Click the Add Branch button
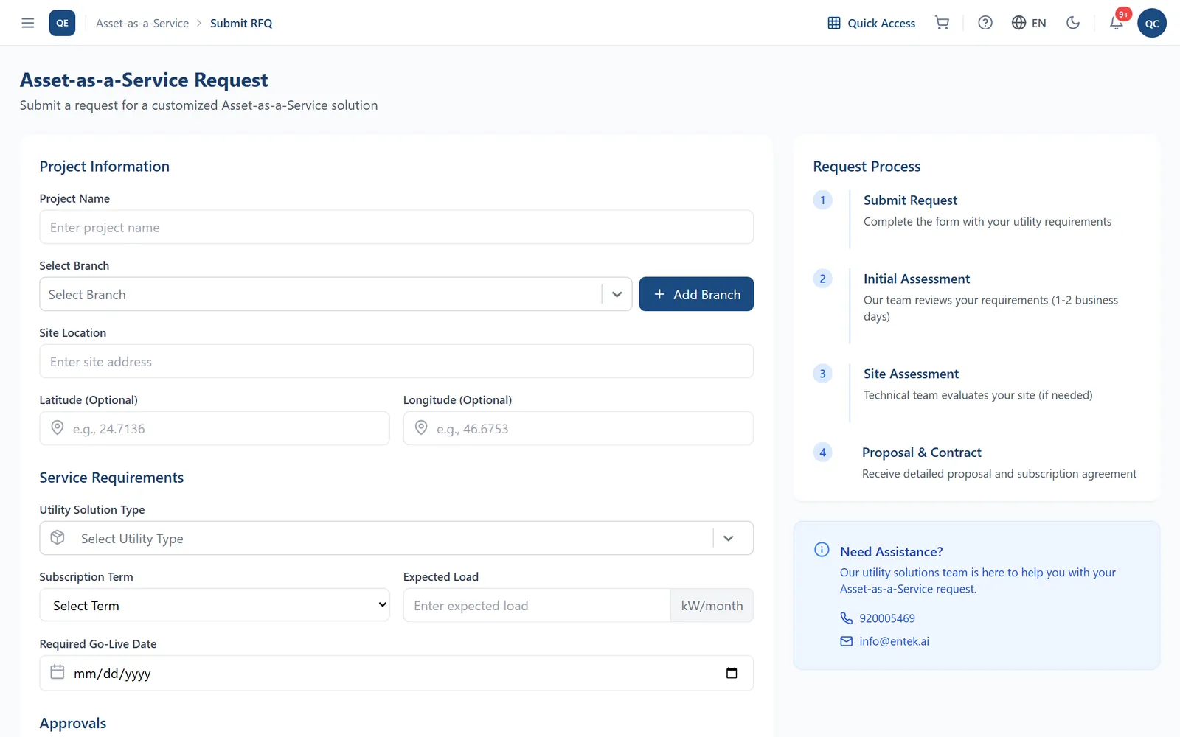 696,294
